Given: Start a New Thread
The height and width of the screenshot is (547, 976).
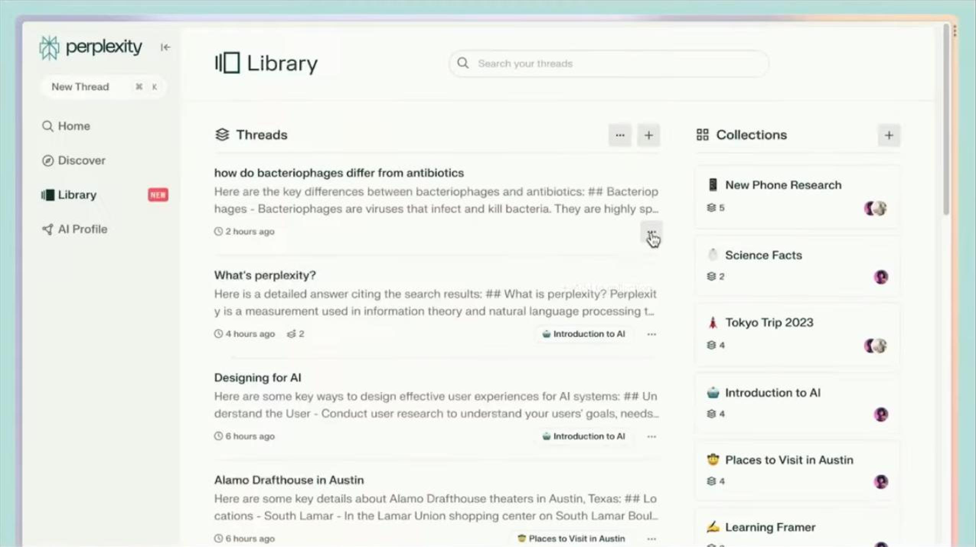Looking at the screenshot, I should point(103,87).
